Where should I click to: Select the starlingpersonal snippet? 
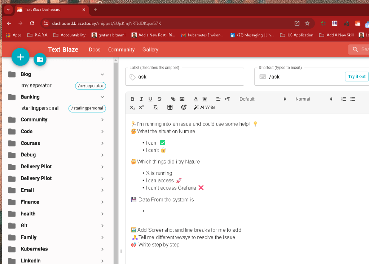[x=40, y=108]
